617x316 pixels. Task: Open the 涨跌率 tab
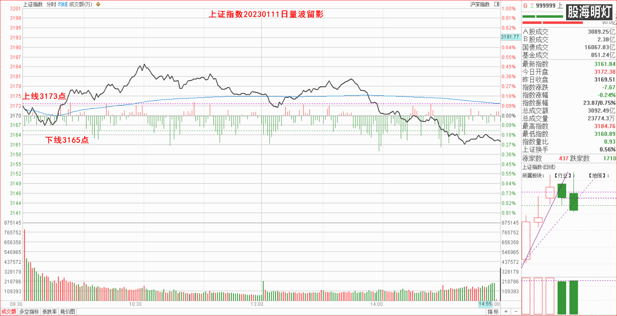pyautogui.click(x=50, y=312)
